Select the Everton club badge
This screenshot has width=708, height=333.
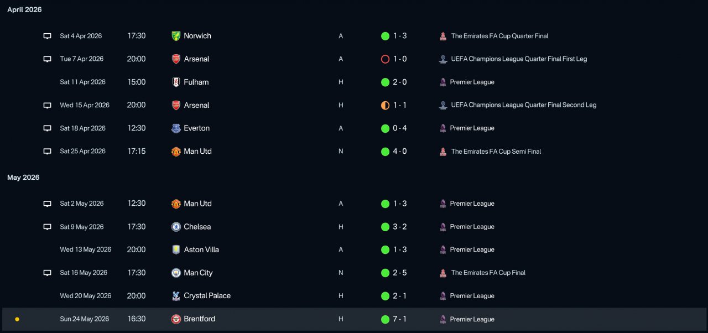(x=176, y=128)
